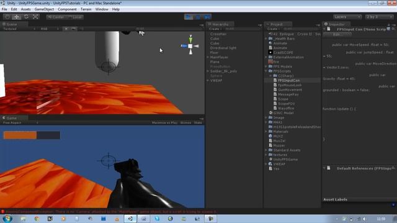Click the scene orientation gizmo center cube
The image size is (397, 223).
coord(190,46)
